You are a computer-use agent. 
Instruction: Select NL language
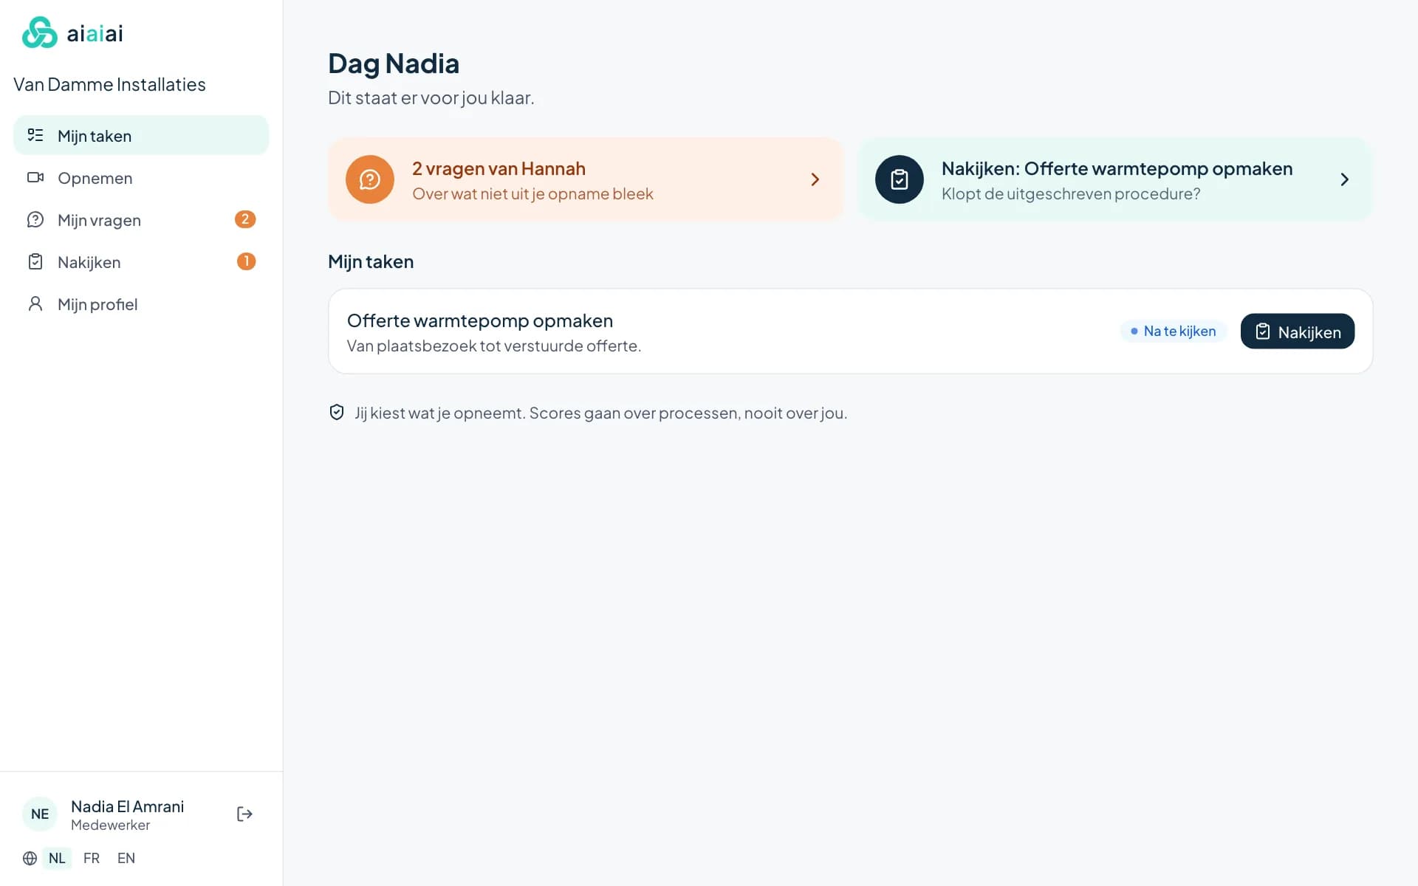(57, 858)
